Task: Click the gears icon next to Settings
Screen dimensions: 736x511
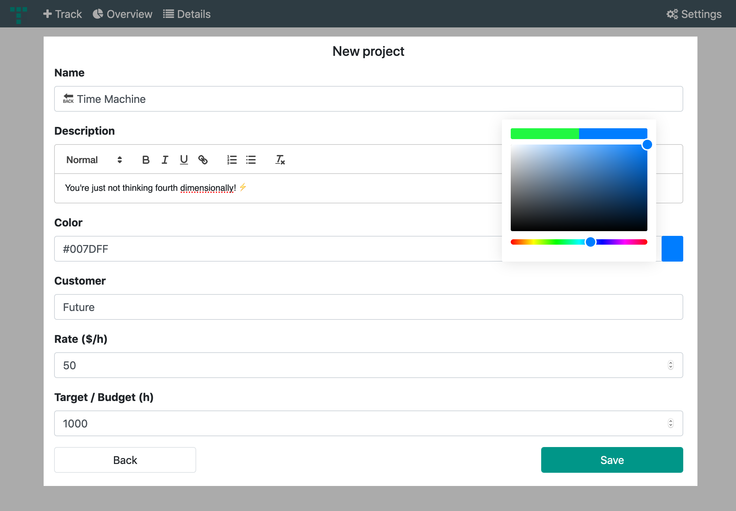Action: (x=672, y=14)
